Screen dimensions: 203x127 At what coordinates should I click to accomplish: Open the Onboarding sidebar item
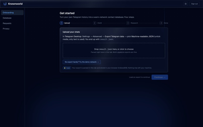12,13
